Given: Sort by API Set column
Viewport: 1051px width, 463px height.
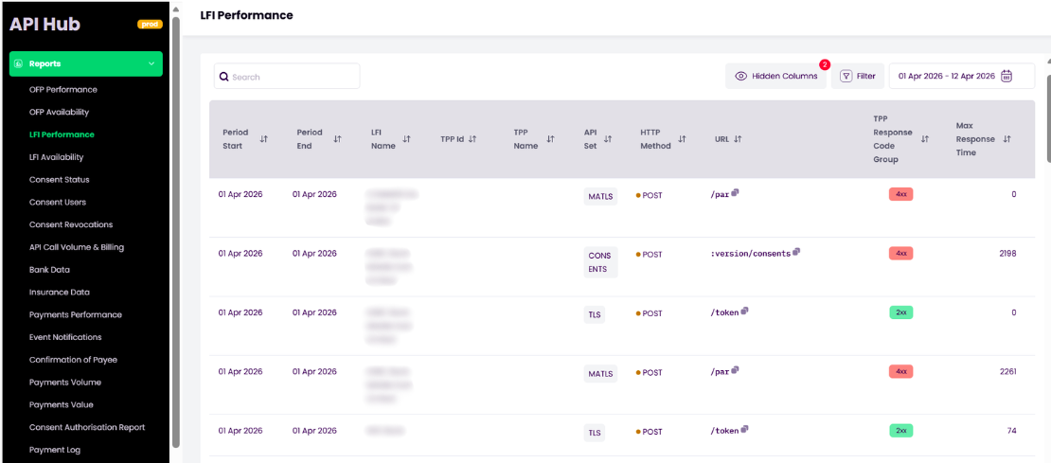Looking at the screenshot, I should pos(608,139).
